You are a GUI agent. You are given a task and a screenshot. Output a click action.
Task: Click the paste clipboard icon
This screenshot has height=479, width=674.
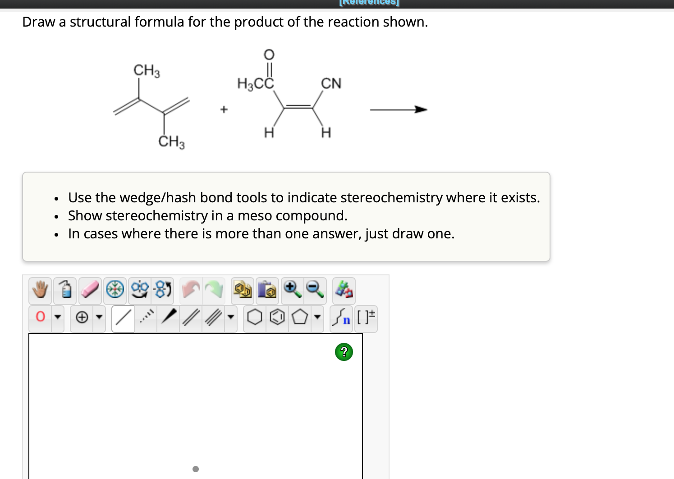[268, 290]
